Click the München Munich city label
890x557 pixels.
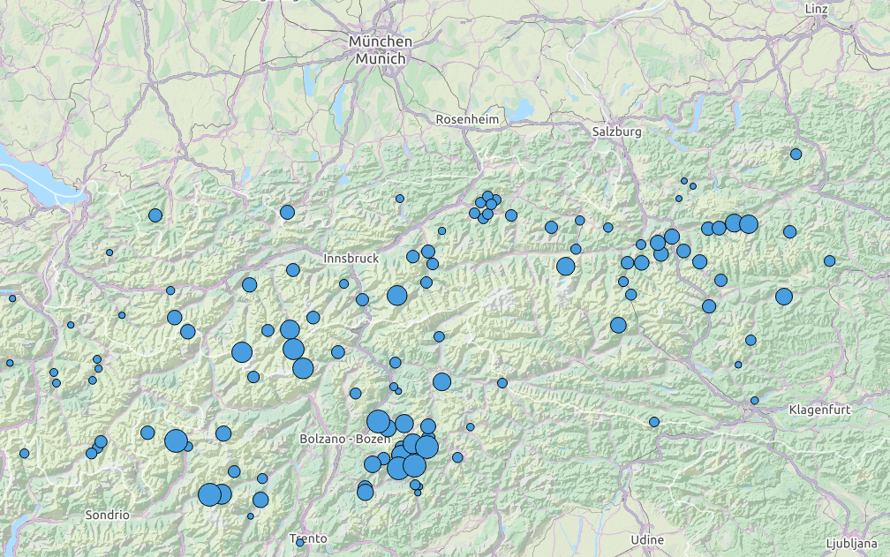click(381, 50)
